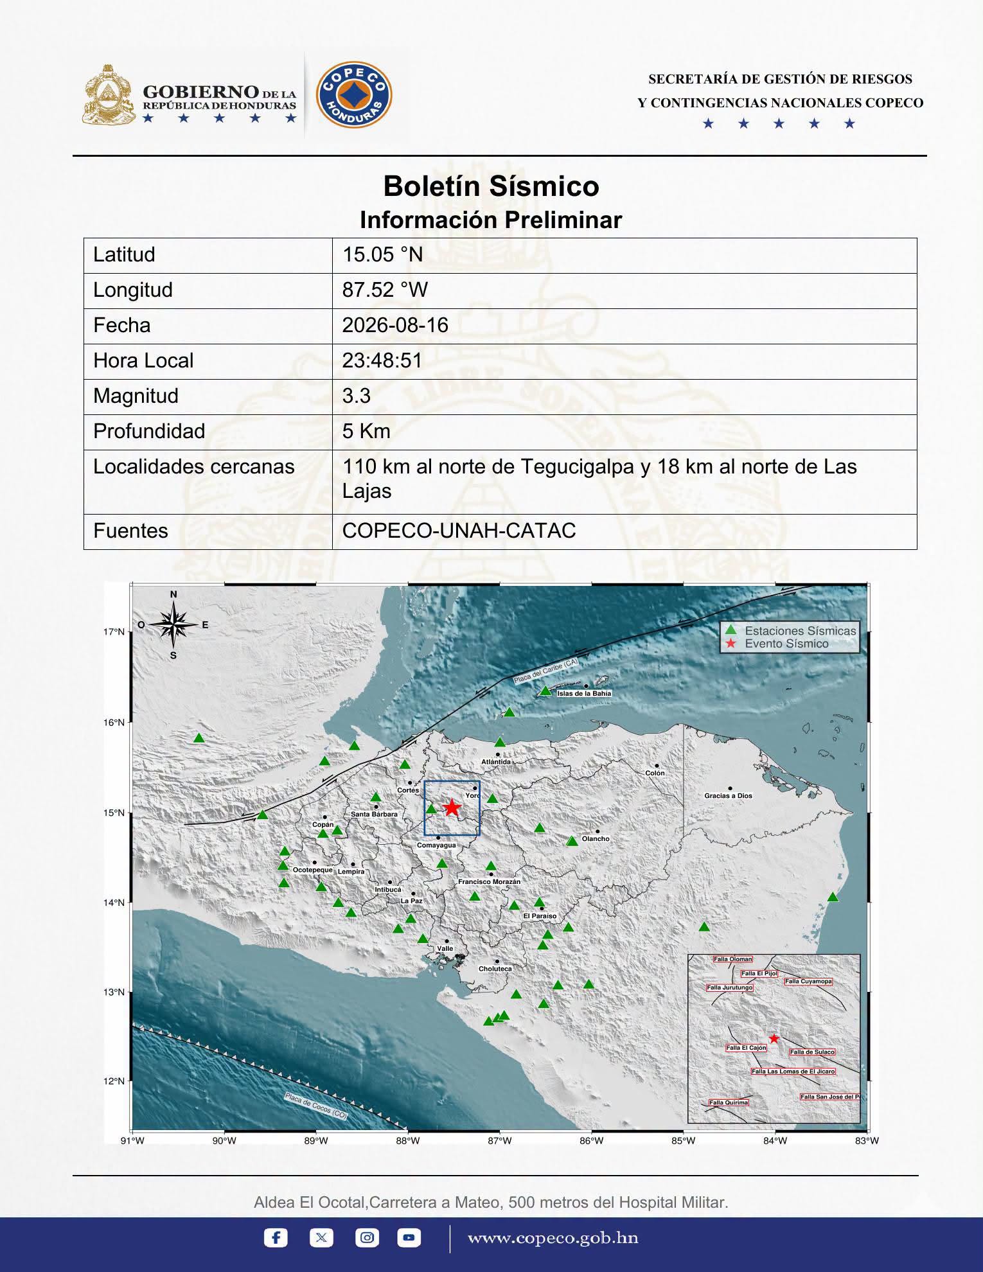This screenshot has height=1272, width=983.
Task: Click the "Gracias a Dios" map label
Action: 728,796
